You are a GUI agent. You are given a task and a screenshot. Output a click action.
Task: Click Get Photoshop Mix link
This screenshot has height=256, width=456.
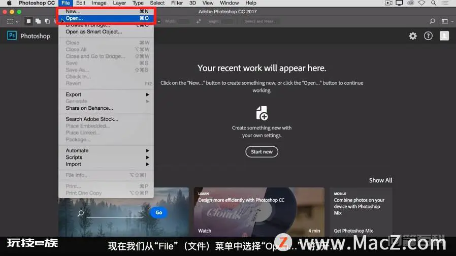click(353, 231)
